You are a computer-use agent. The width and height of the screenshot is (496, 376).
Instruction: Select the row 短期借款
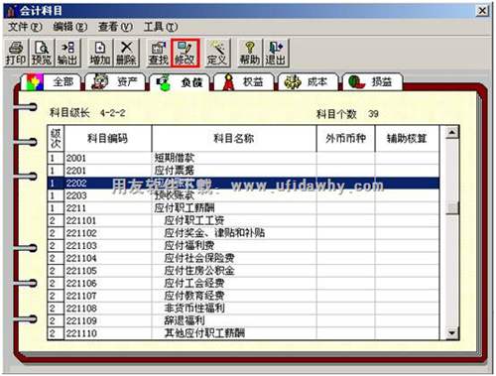(243, 158)
